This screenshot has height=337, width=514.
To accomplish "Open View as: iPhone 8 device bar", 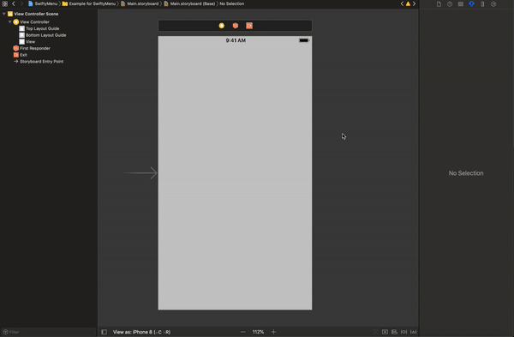I will (141, 332).
